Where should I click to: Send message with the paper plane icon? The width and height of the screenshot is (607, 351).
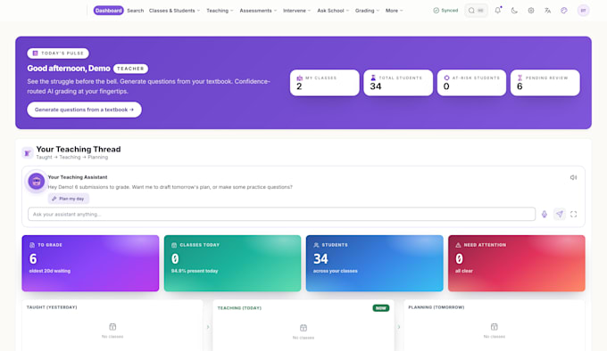tap(560, 214)
